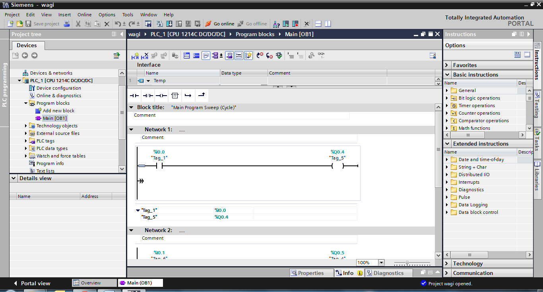
Task: Toggle free-form comments display
Action: click(206, 56)
